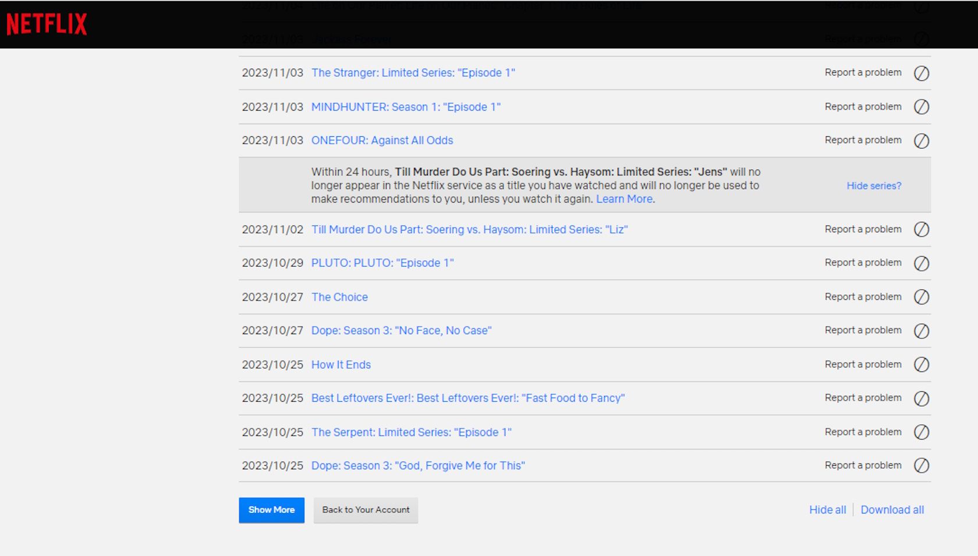
Task: Open "Jackass Forever" title page
Action: [x=351, y=39]
